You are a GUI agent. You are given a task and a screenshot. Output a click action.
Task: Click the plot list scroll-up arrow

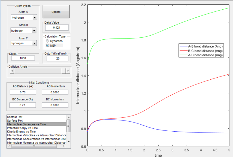click(68, 117)
